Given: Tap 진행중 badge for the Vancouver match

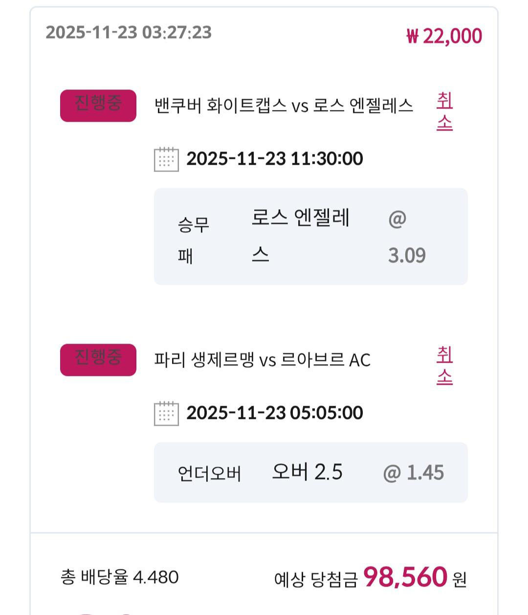Looking at the screenshot, I should coord(98,105).
